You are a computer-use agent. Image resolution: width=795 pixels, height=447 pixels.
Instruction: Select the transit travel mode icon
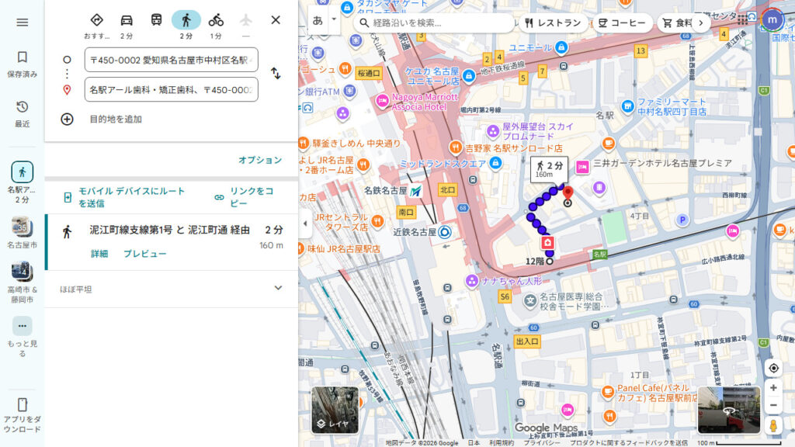tap(156, 20)
